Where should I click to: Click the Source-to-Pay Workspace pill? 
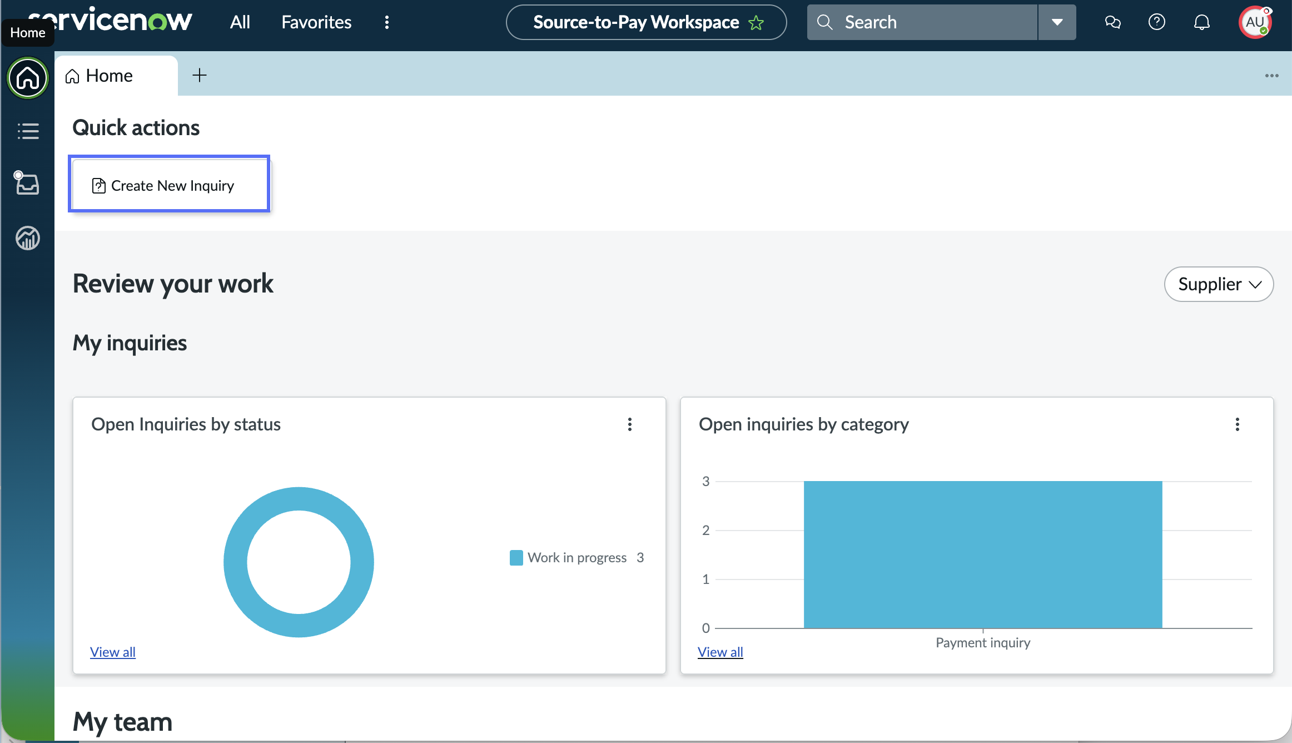point(646,22)
